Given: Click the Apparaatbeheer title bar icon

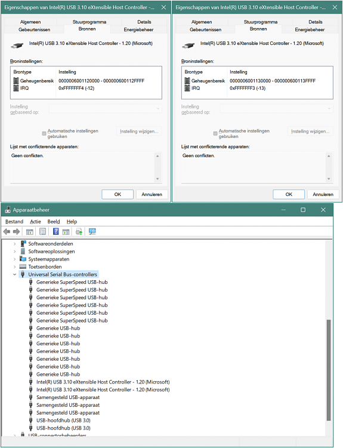Looking at the screenshot, I should 8,210.
